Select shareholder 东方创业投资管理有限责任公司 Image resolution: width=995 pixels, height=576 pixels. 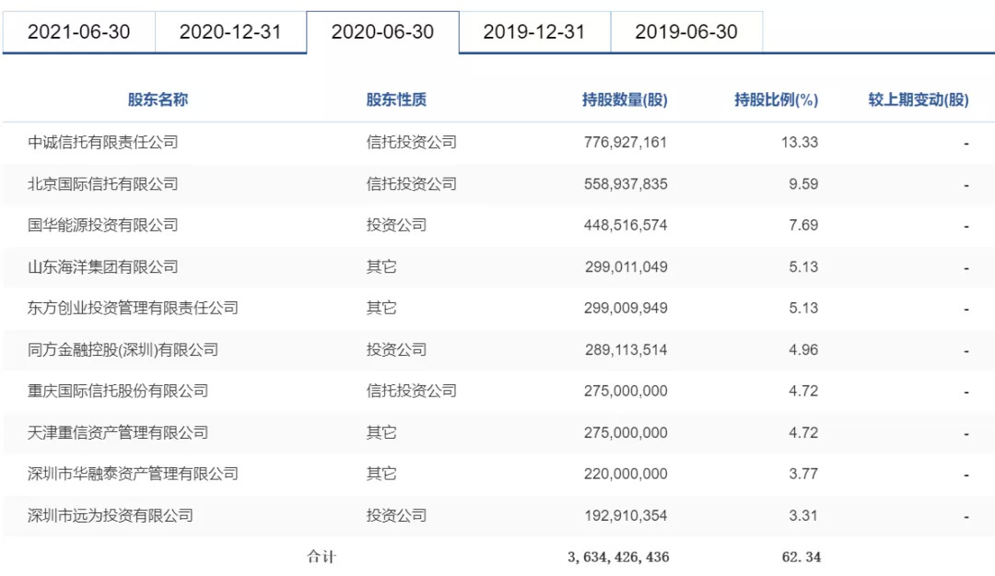coord(133,308)
